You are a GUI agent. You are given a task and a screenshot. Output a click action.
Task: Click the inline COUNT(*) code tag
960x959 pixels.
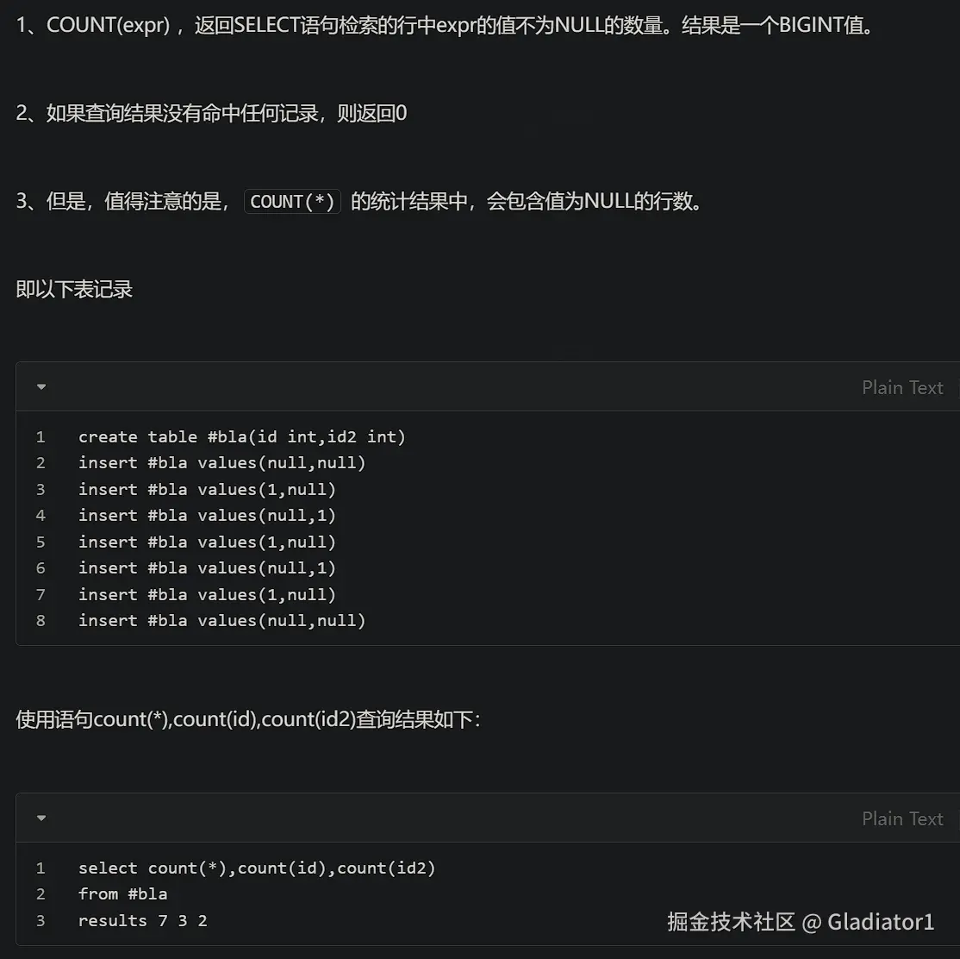[x=293, y=201]
